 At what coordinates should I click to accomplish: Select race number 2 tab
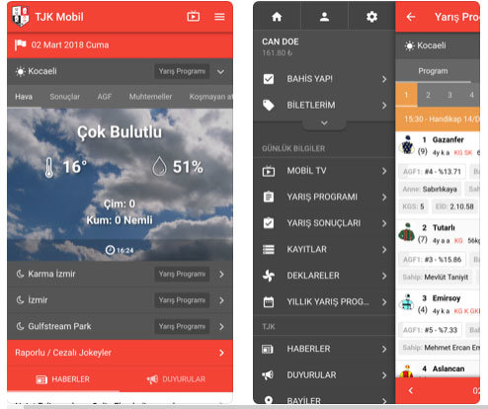coord(428,95)
